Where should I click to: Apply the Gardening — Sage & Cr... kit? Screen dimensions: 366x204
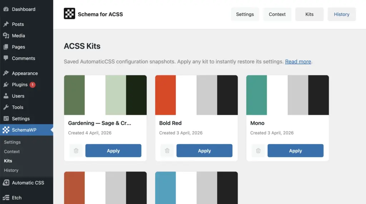113,151
